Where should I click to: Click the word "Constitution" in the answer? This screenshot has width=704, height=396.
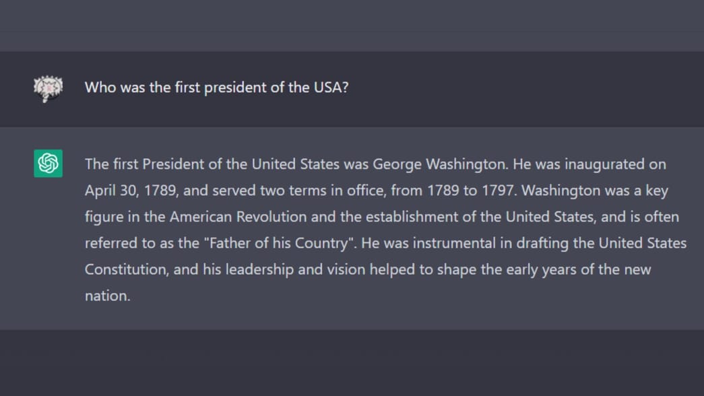pyautogui.click(x=125, y=269)
